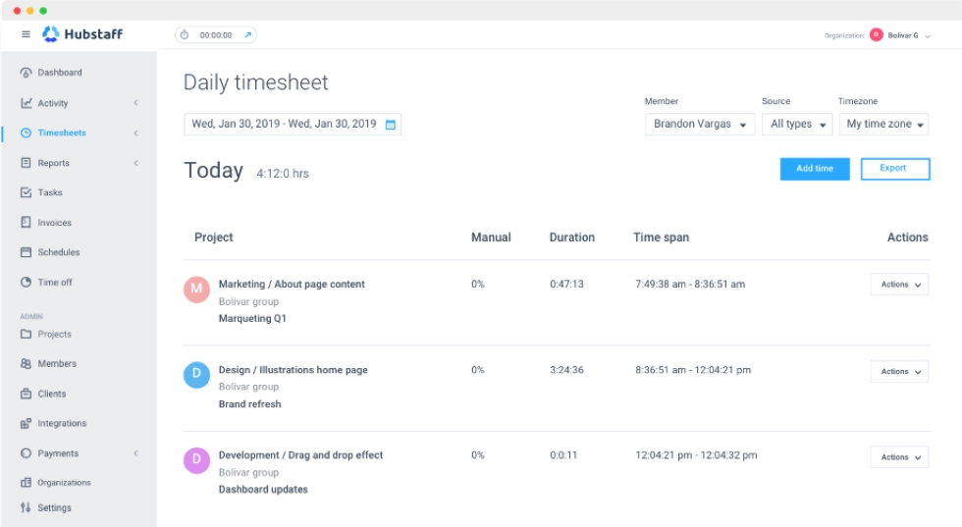Click the Schedules calendar icon
This screenshot has height=527, width=962.
(x=26, y=252)
